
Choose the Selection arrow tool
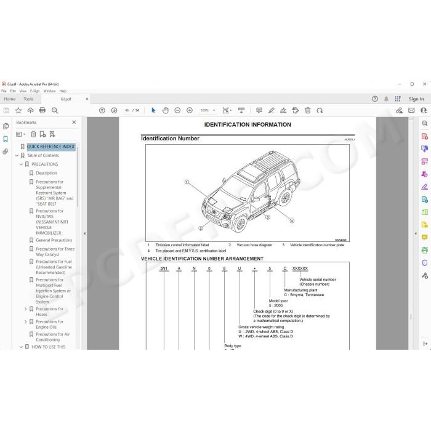pyautogui.click(x=153, y=110)
